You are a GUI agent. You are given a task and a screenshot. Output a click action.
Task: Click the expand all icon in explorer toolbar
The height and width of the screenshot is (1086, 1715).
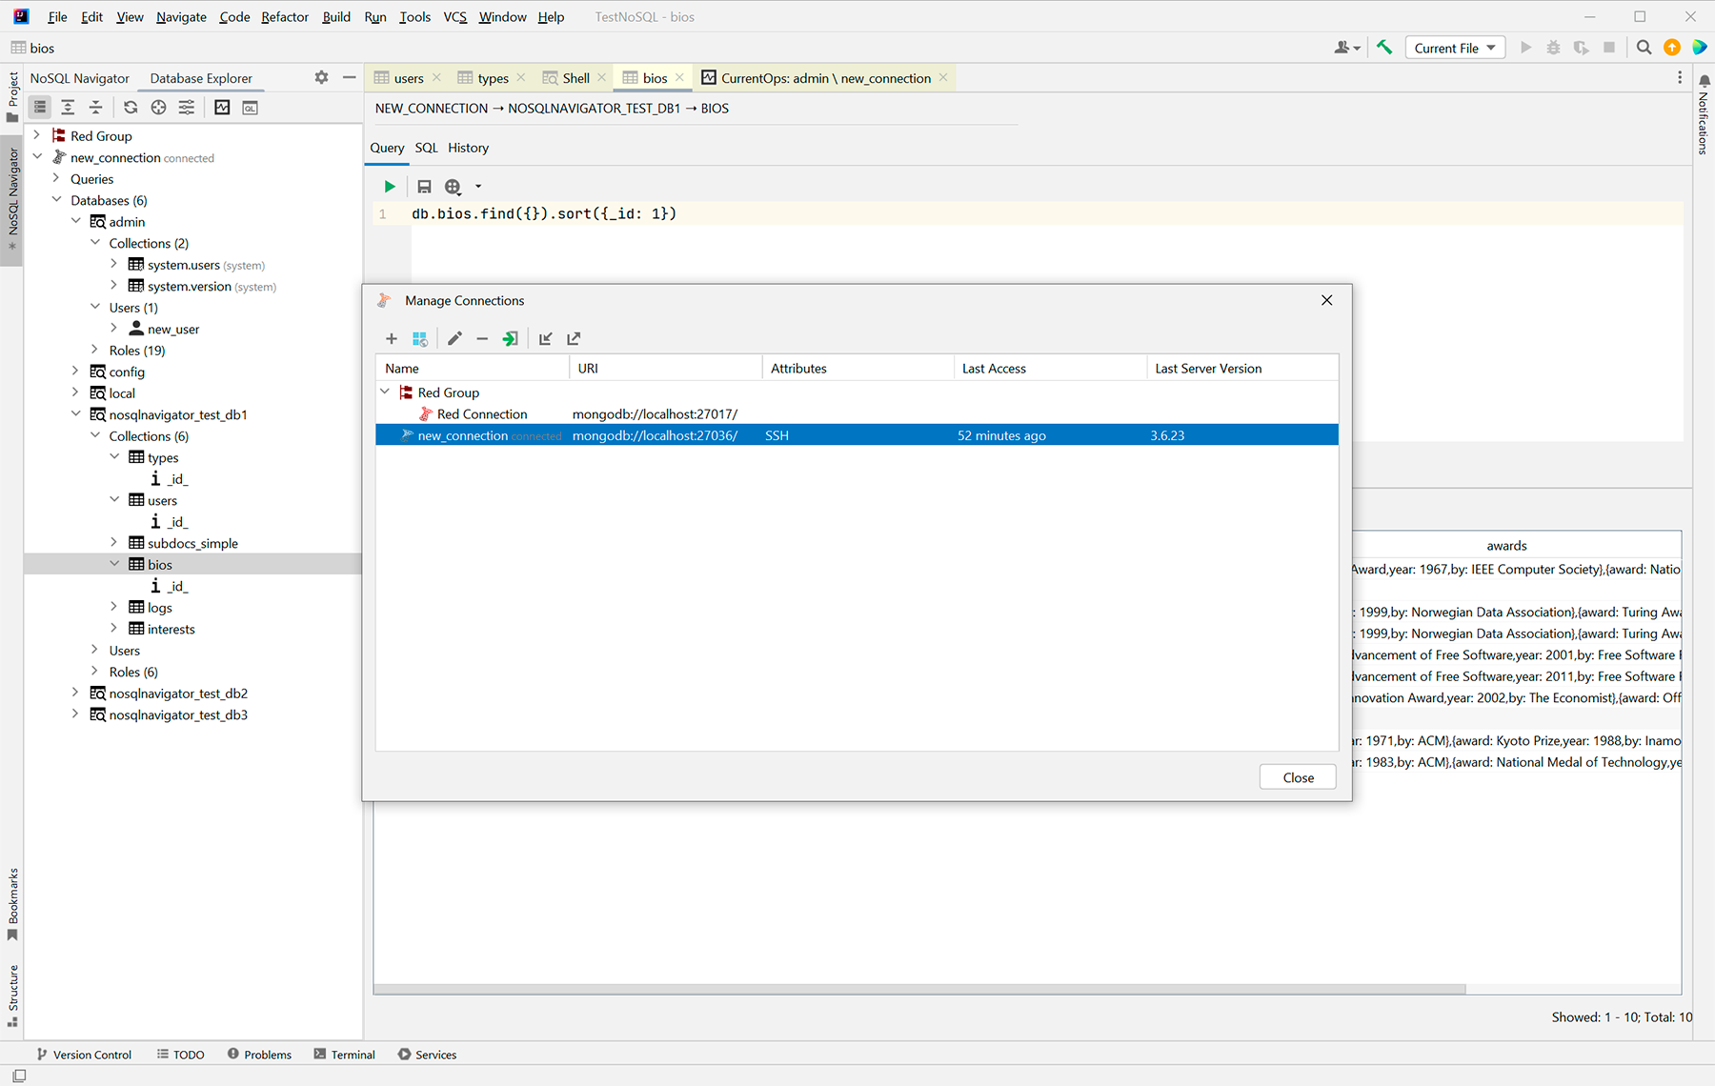click(x=68, y=108)
